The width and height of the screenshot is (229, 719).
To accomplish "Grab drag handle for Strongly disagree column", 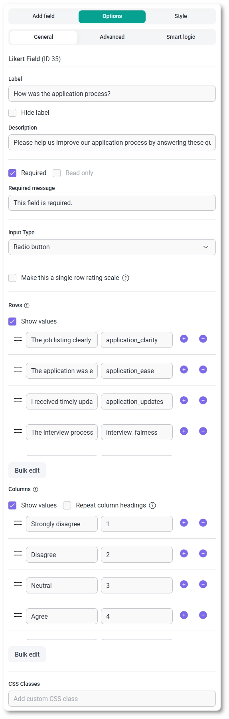I will [x=18, y=523].
